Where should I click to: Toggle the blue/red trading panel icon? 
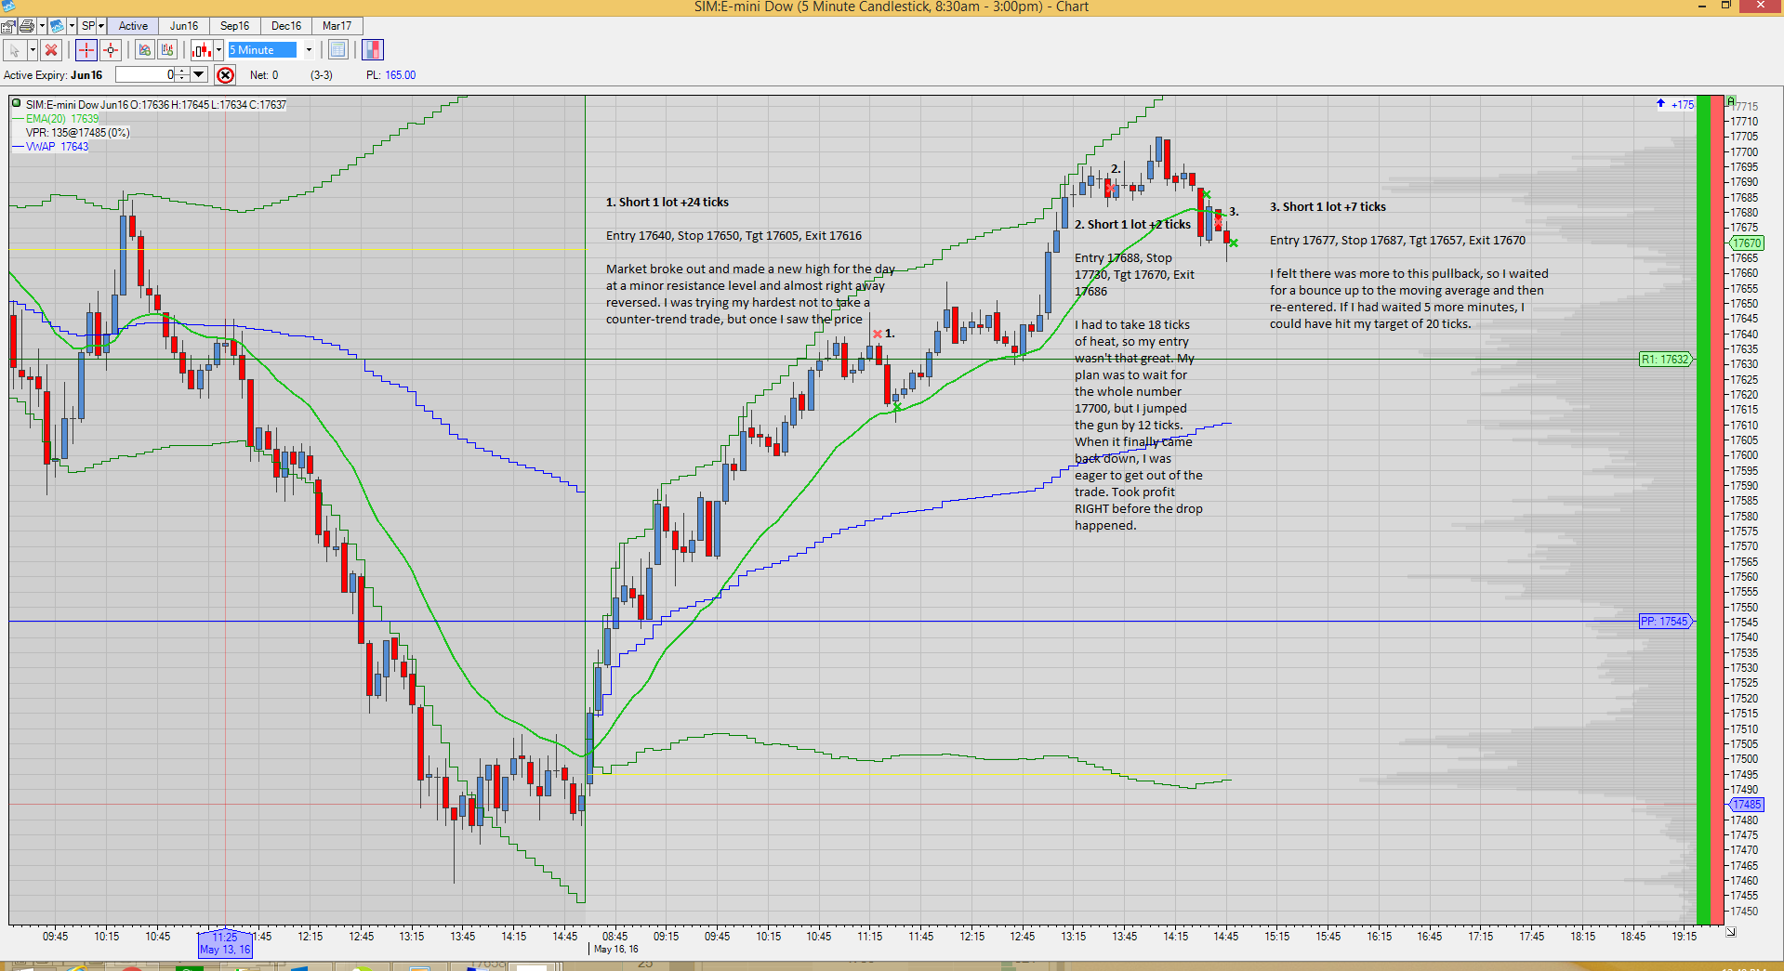tap(372, 50)
